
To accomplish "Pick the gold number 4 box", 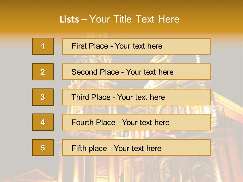I will pyautogui.click(x=43, y=122).
